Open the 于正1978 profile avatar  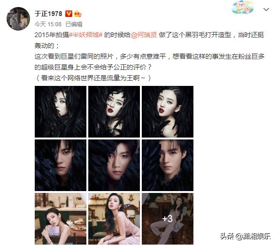(18, 18)
